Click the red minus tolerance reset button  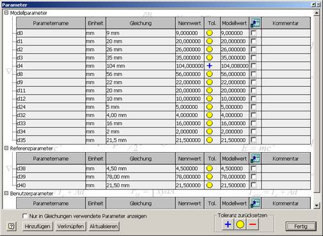[253, 224]
